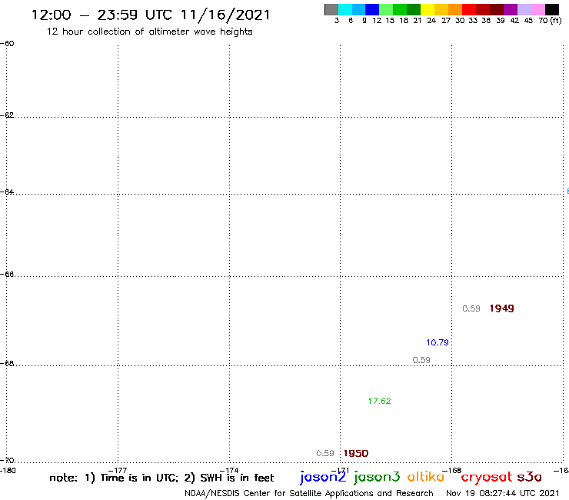Click the green wave height value 17.62
The height and width of the screenshot is (500, 569).
tap(379, 401)
